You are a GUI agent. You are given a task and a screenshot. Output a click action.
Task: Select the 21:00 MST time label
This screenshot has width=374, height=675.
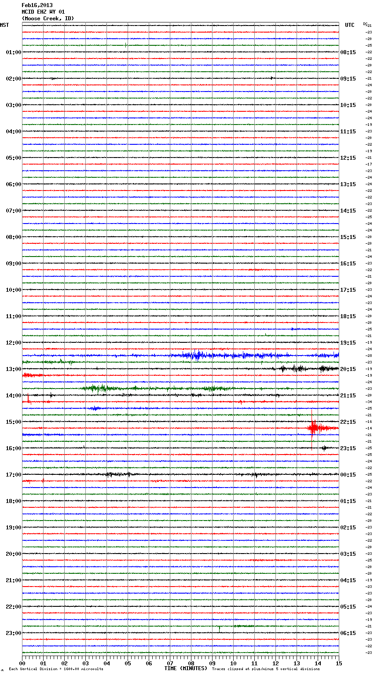pos(14,580)
